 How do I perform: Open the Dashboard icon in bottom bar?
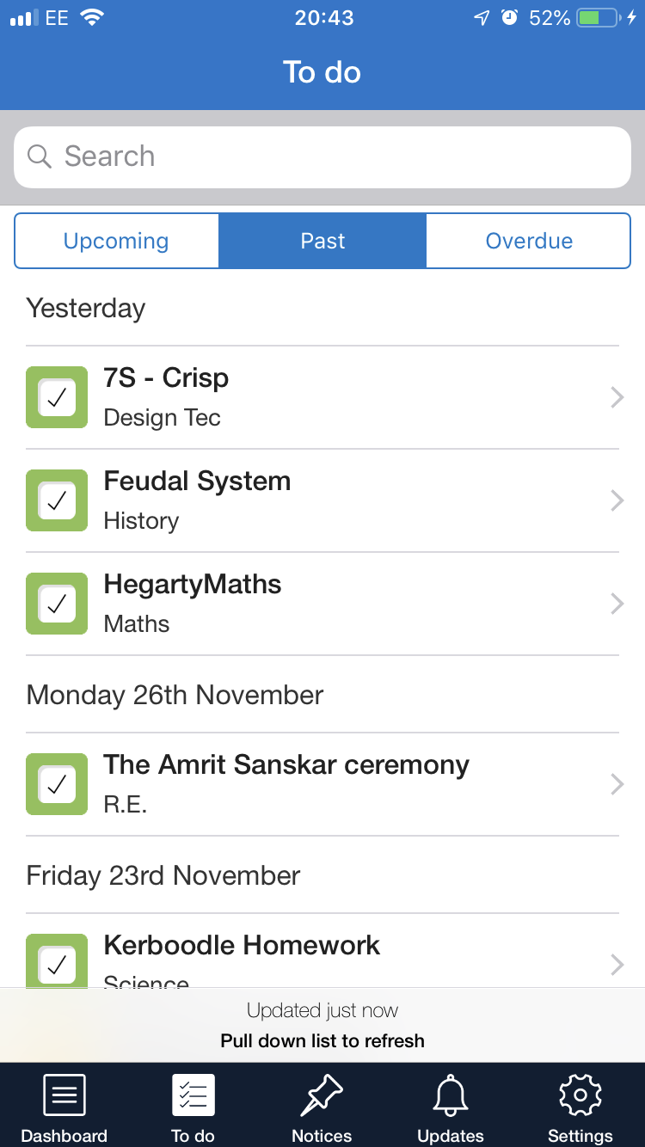click(x=64, y=1096)
